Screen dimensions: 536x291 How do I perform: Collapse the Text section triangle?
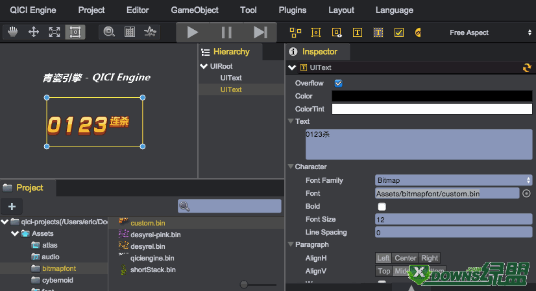[291, 121]
